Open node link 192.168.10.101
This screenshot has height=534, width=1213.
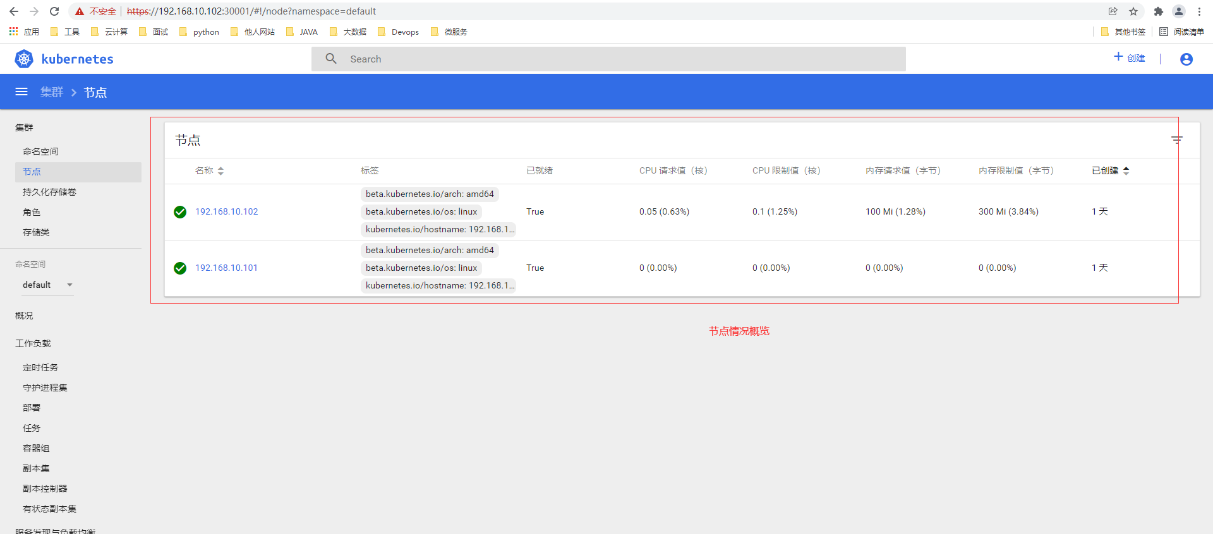(x=226, y=268)
